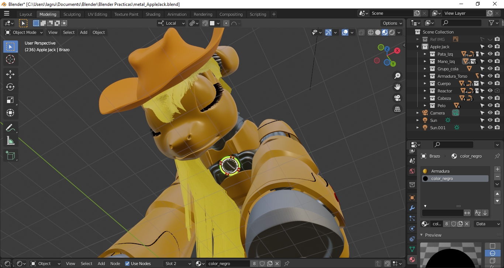Open the Physics properties tab
Screen dimensions: 504x268
(x=412, y=229)
